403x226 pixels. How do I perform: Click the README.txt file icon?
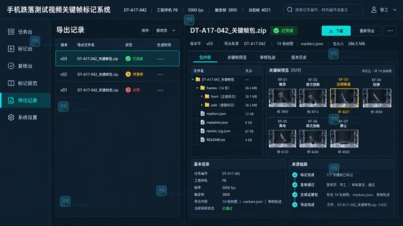click(203, 139)
